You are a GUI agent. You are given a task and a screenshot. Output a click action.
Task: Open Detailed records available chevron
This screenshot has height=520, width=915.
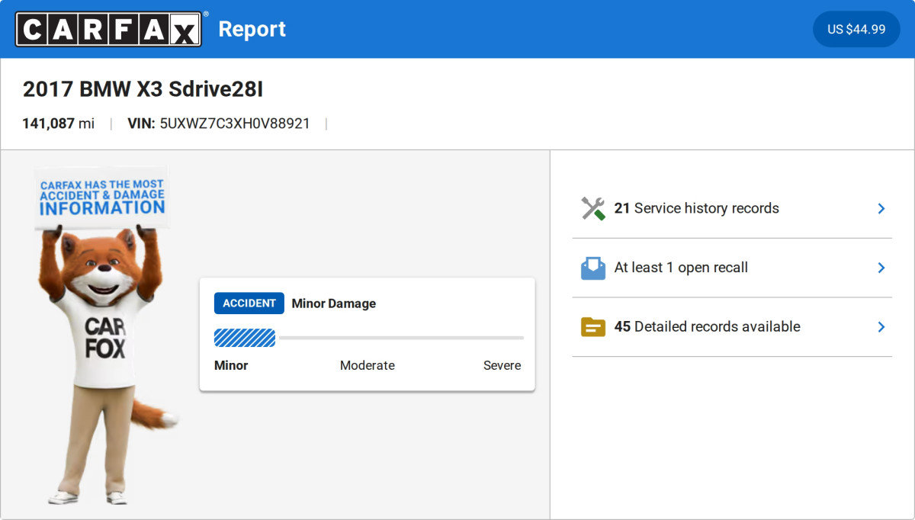[881, 327]
